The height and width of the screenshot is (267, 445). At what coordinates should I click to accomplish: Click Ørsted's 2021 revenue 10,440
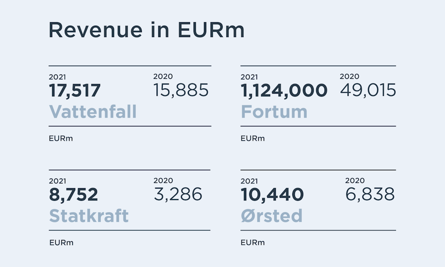[x=272, y=195]
